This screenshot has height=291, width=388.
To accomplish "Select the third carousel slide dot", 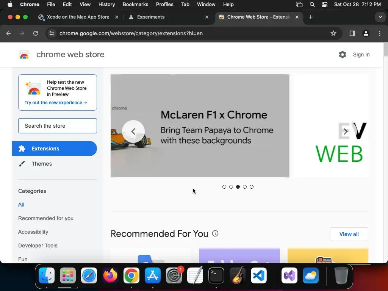I will click(238, 187).
